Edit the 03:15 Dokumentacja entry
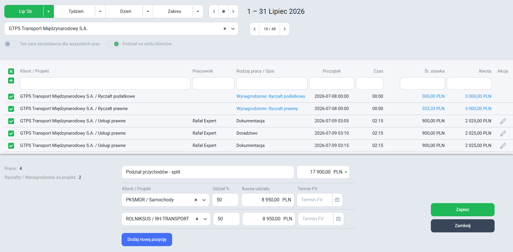Screen dimensions: 513x252 point(503,145)
